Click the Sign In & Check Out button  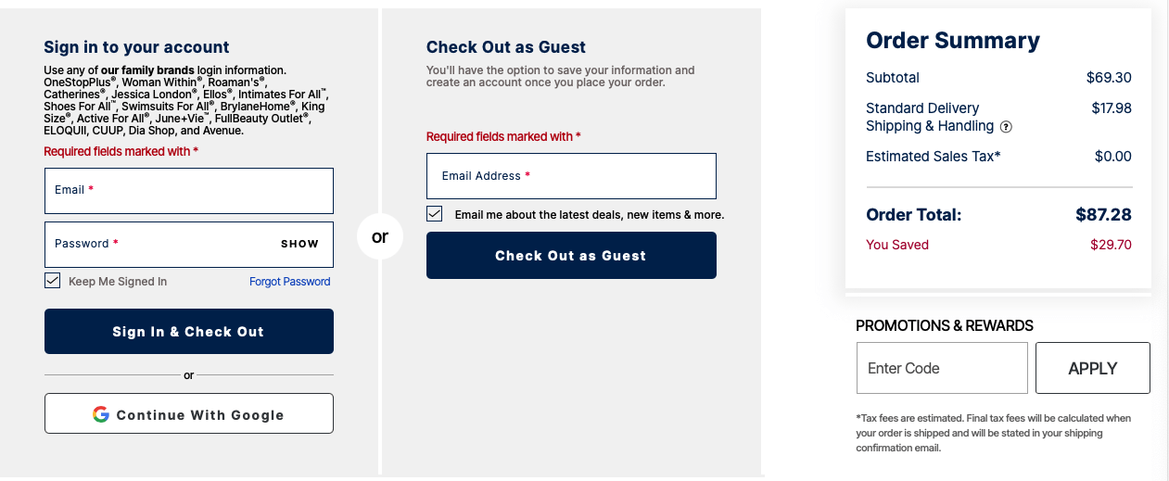point(189,332)
